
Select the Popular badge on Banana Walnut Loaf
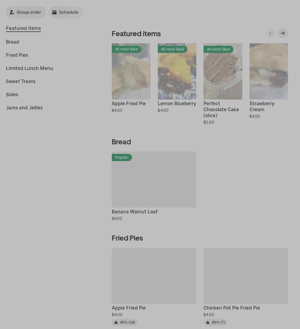pyautogui.click(x=122, y=157)
